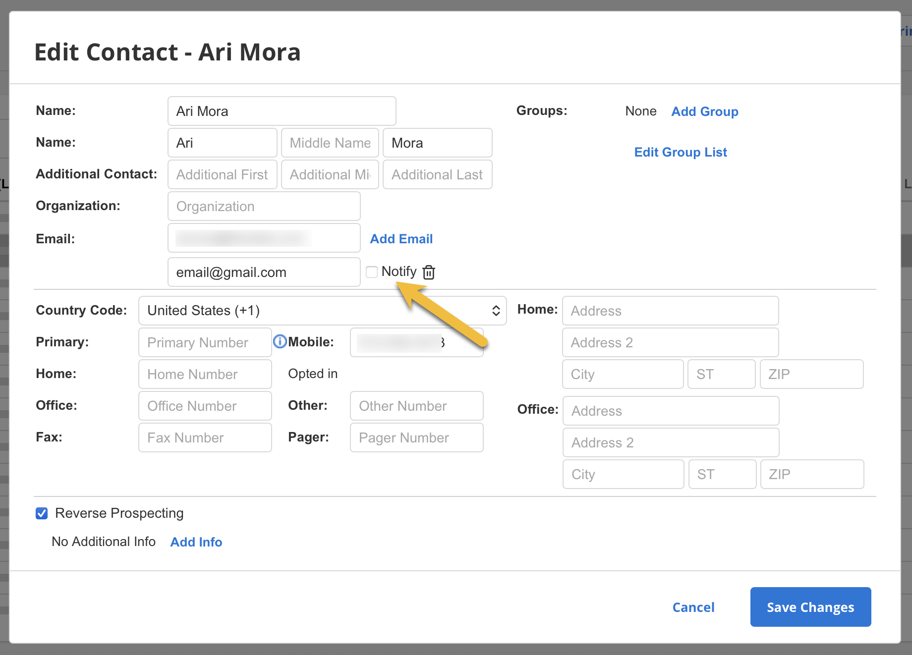Click the info icon beside Mobile
Image resolution: width=912 pixels, height=655 pixels.
pos(280,341)
